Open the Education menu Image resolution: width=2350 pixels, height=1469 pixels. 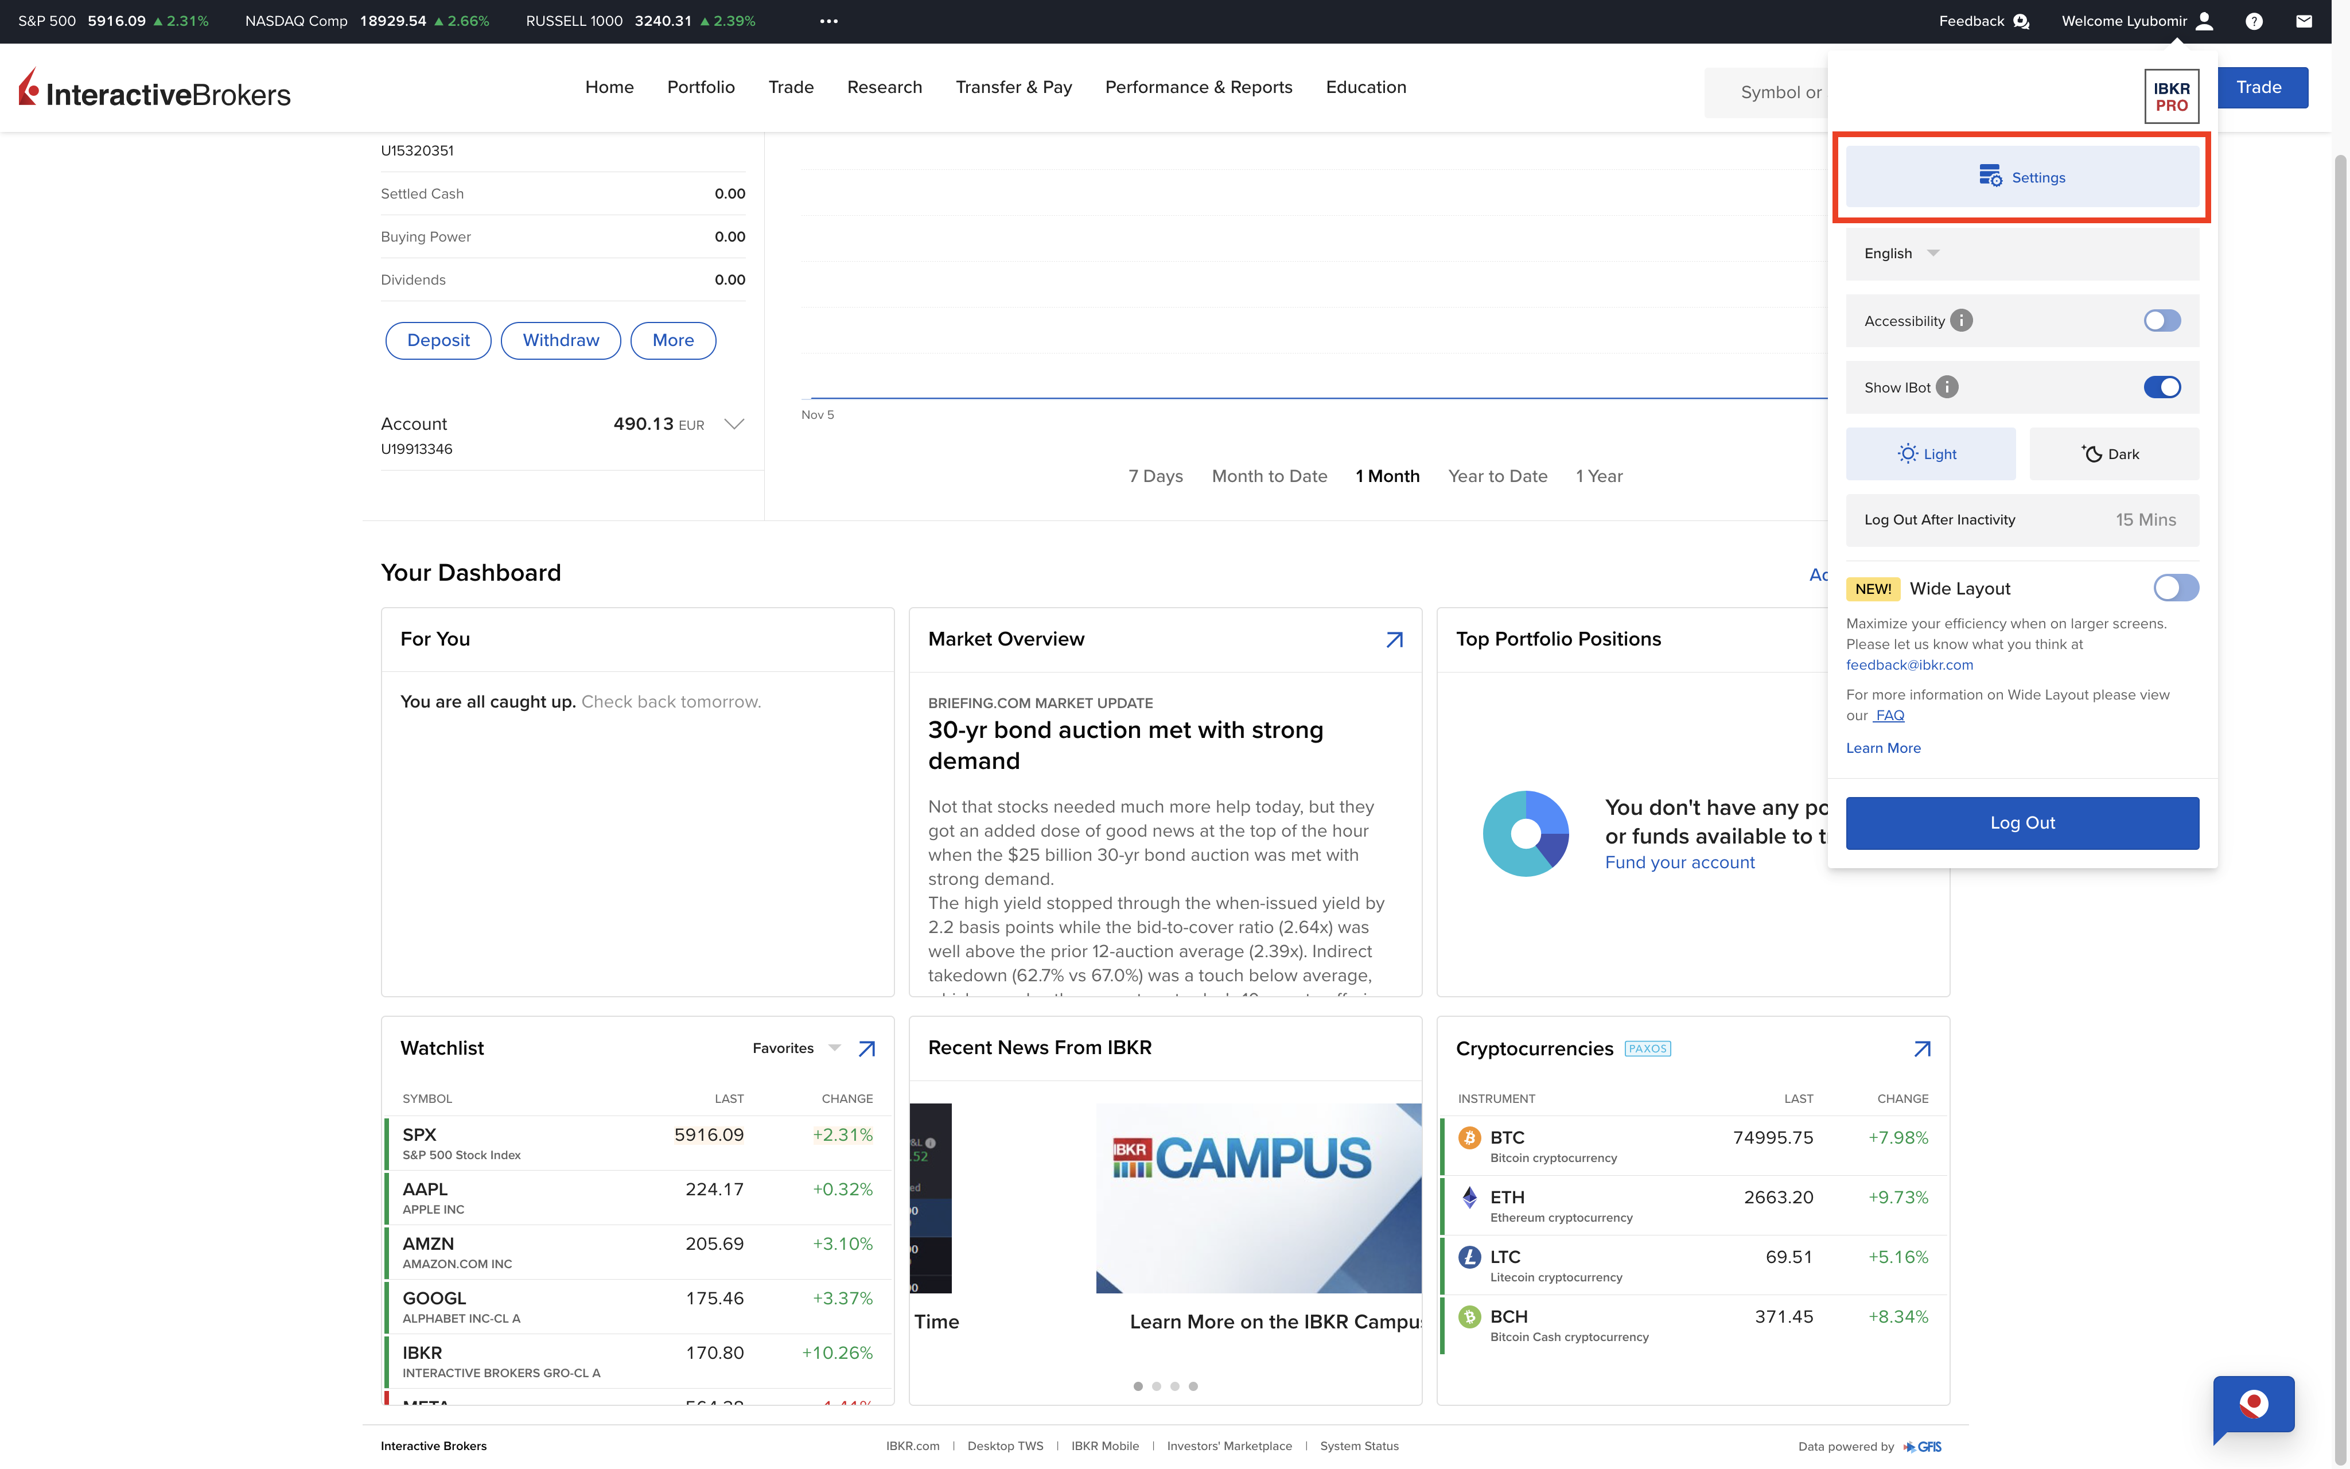(1365, 87)
